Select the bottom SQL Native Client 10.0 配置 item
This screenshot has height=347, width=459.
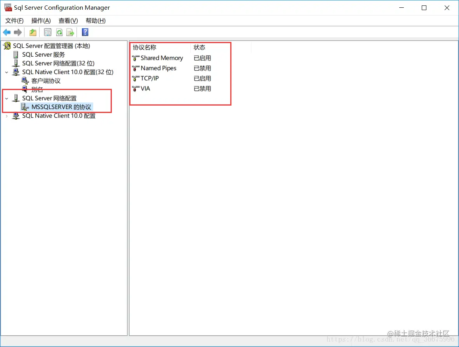(59, 116)
